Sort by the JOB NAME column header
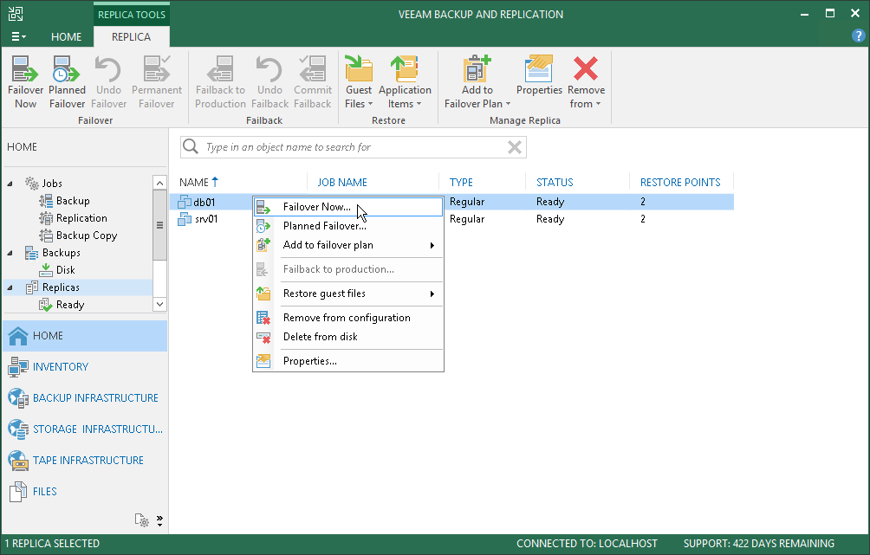Viewport: 870px width, 555px height. click(x=341, y=182)
